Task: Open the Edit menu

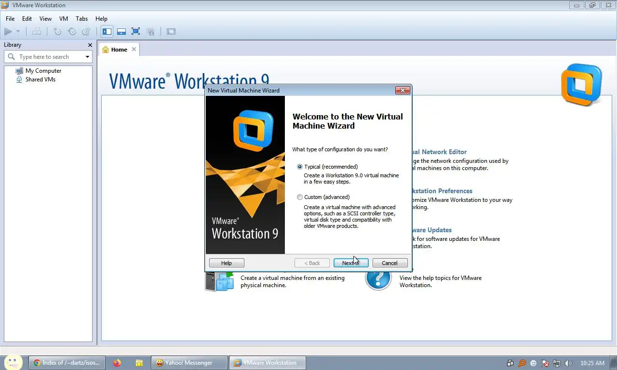Action: [27, 19]
